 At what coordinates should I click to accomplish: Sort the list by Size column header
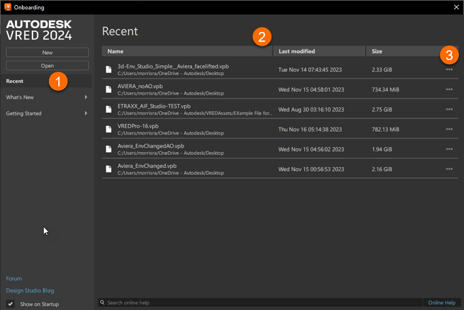(x=412, y=51)
